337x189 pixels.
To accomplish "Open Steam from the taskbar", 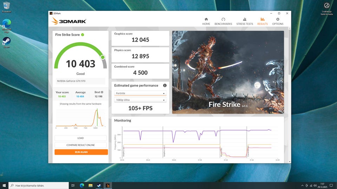I will (x=99, y=185).
